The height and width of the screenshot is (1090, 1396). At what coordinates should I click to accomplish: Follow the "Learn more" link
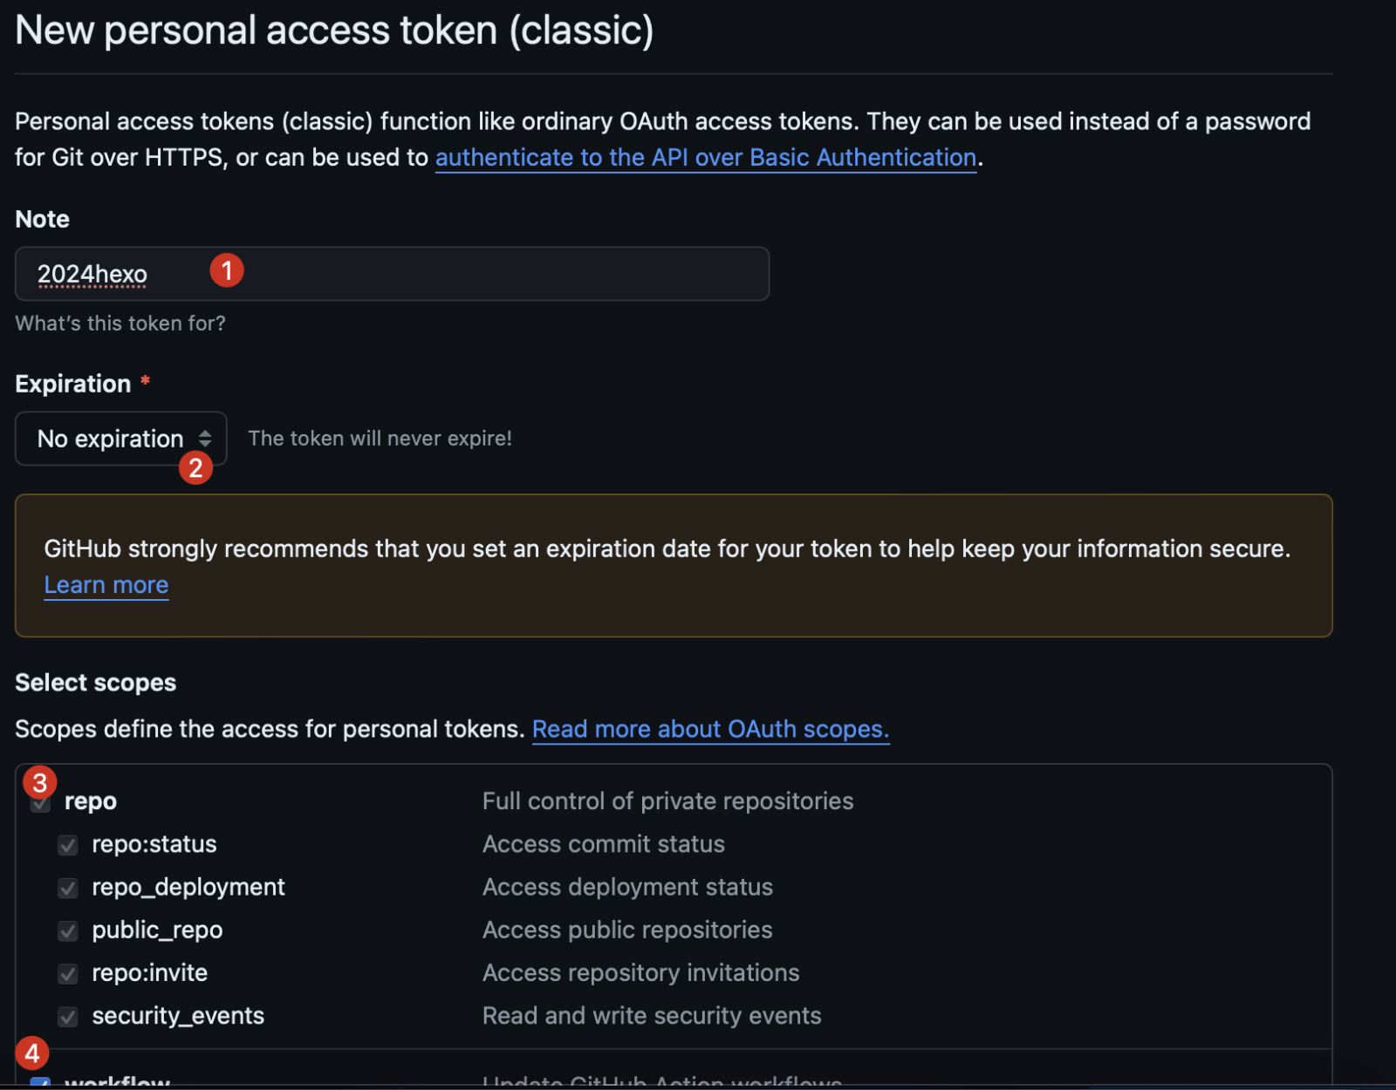pyautogui.click(x=106, y=585)
